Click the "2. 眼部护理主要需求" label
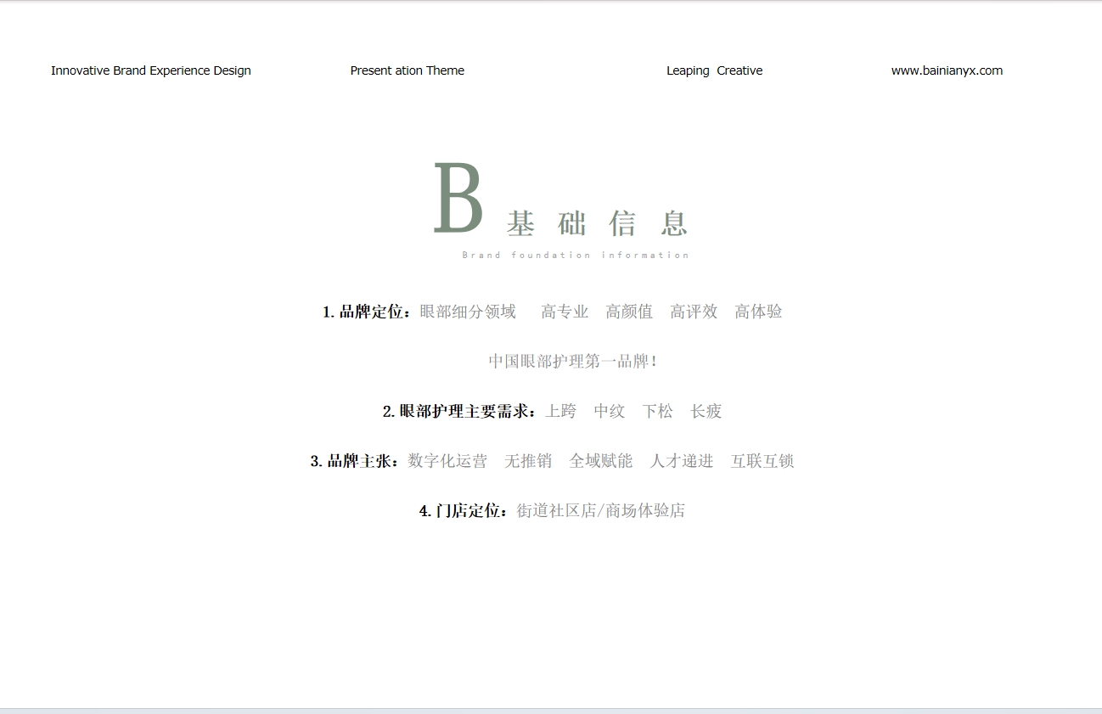This screenshot has width=1102, height=714. tap(459, 411)
